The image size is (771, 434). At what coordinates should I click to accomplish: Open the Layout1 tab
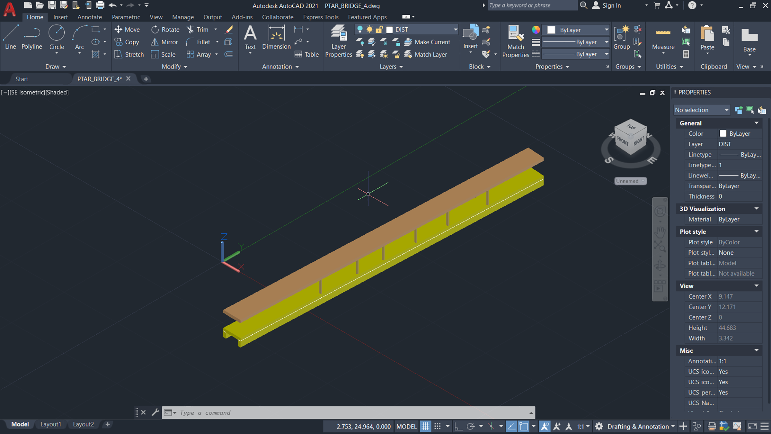50,424
